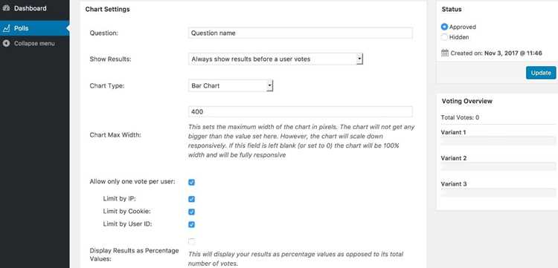Click the Collapse menu link
Screen dimensions: 558x268
pos(35,44)
